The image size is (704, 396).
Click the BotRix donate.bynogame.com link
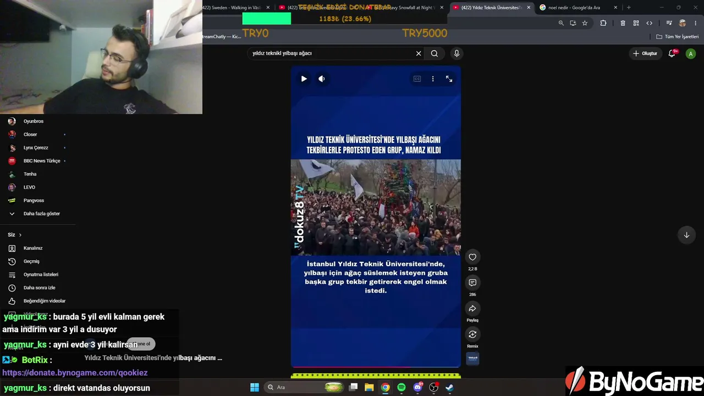(75, 373)
